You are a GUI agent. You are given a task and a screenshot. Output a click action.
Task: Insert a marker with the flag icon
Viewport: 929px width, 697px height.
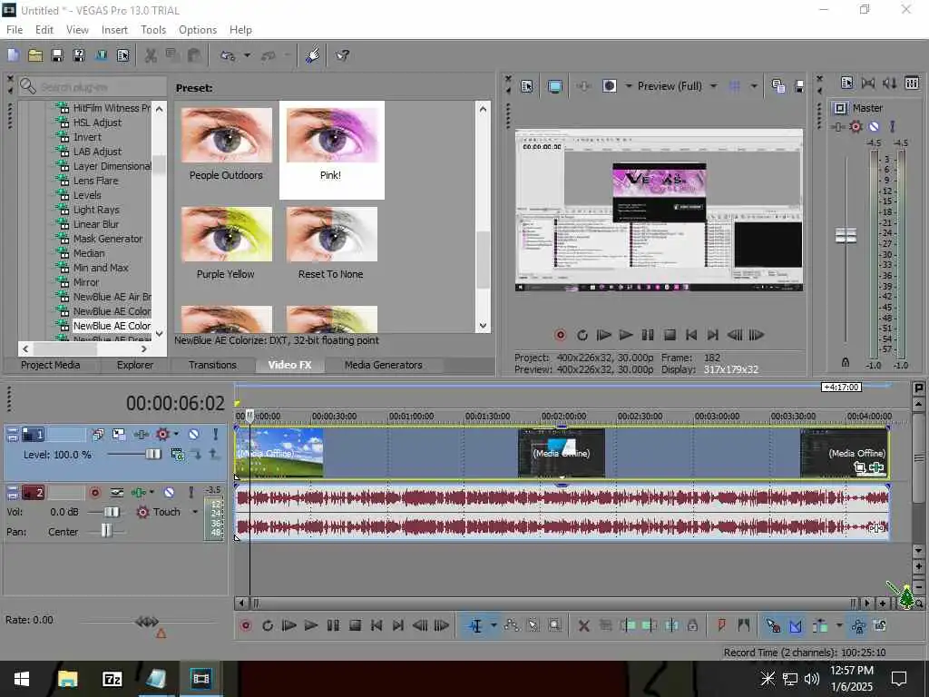(x=721, y=625)
